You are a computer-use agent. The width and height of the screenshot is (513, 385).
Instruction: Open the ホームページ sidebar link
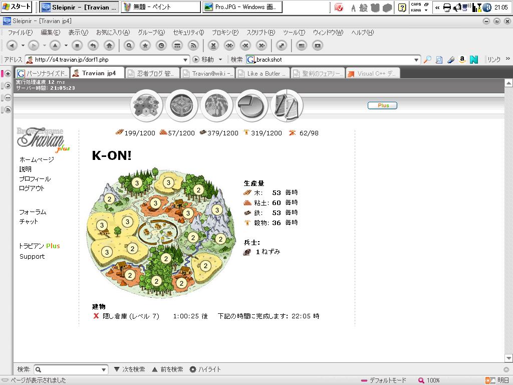(x=37, y=159)
